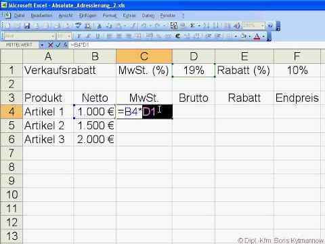
Task: Open the Fill Color dropdown arrow
Action: coord(250,36)
